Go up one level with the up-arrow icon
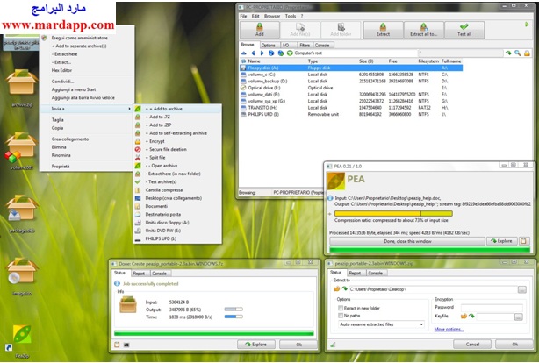This screenshot has width=539, height=363. [x=244, y=53]
